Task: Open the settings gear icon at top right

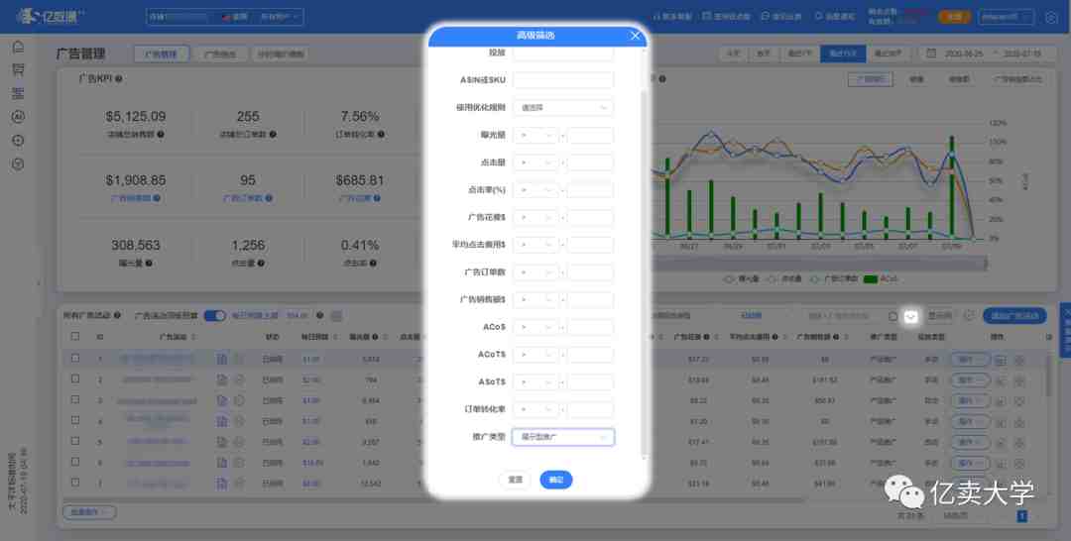Action: pos(1051,17)
